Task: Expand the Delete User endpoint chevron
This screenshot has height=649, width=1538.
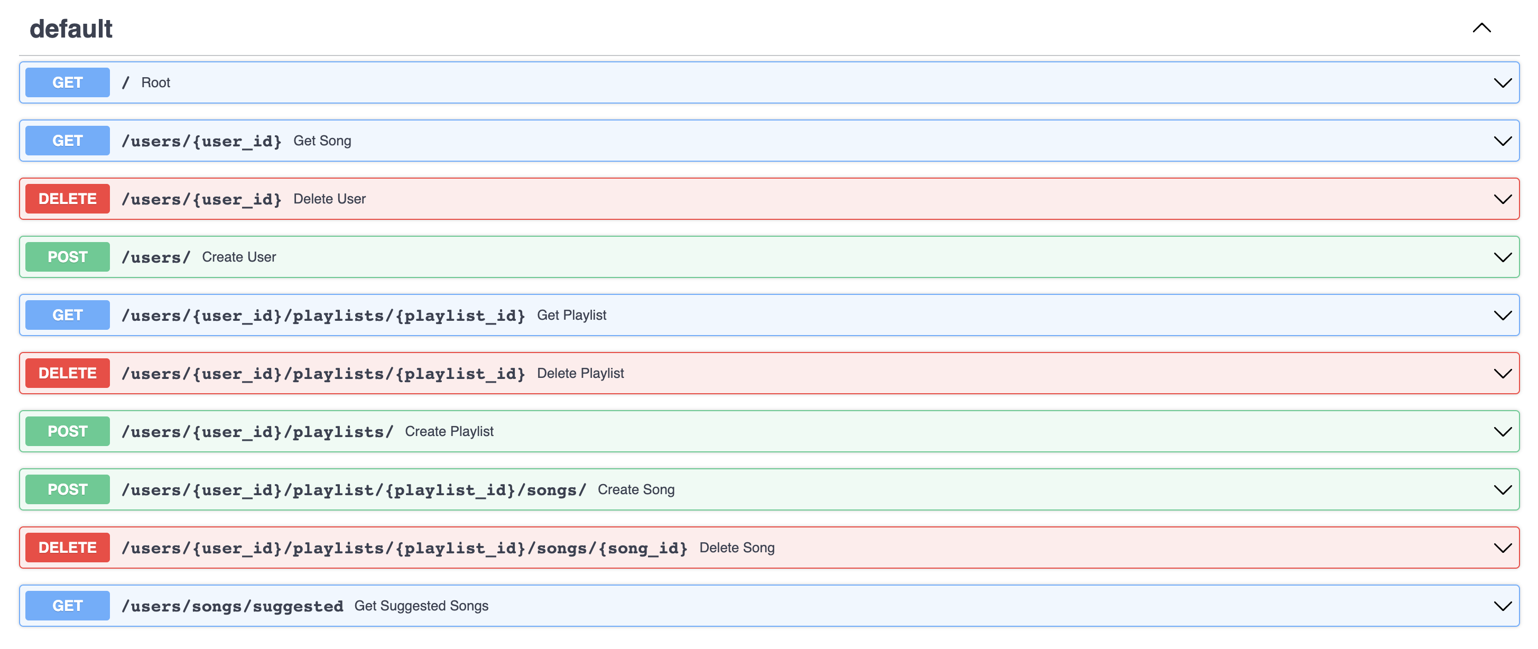Action: point(1502,199)
